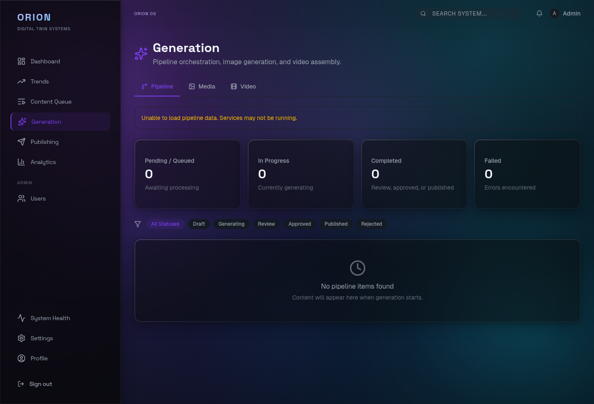The height and width of the screenshot is (404, 594).
Task: Select the All Statuses filter chip
Action: 165,224
